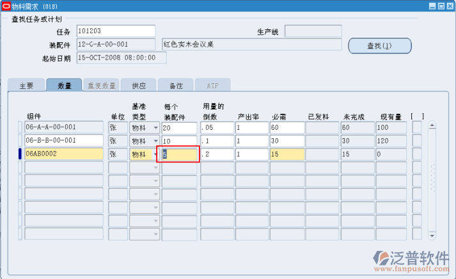Open the 供应 tab
Image resolution: width=456 pixels, height=279 pixels.
click(139, 85)
